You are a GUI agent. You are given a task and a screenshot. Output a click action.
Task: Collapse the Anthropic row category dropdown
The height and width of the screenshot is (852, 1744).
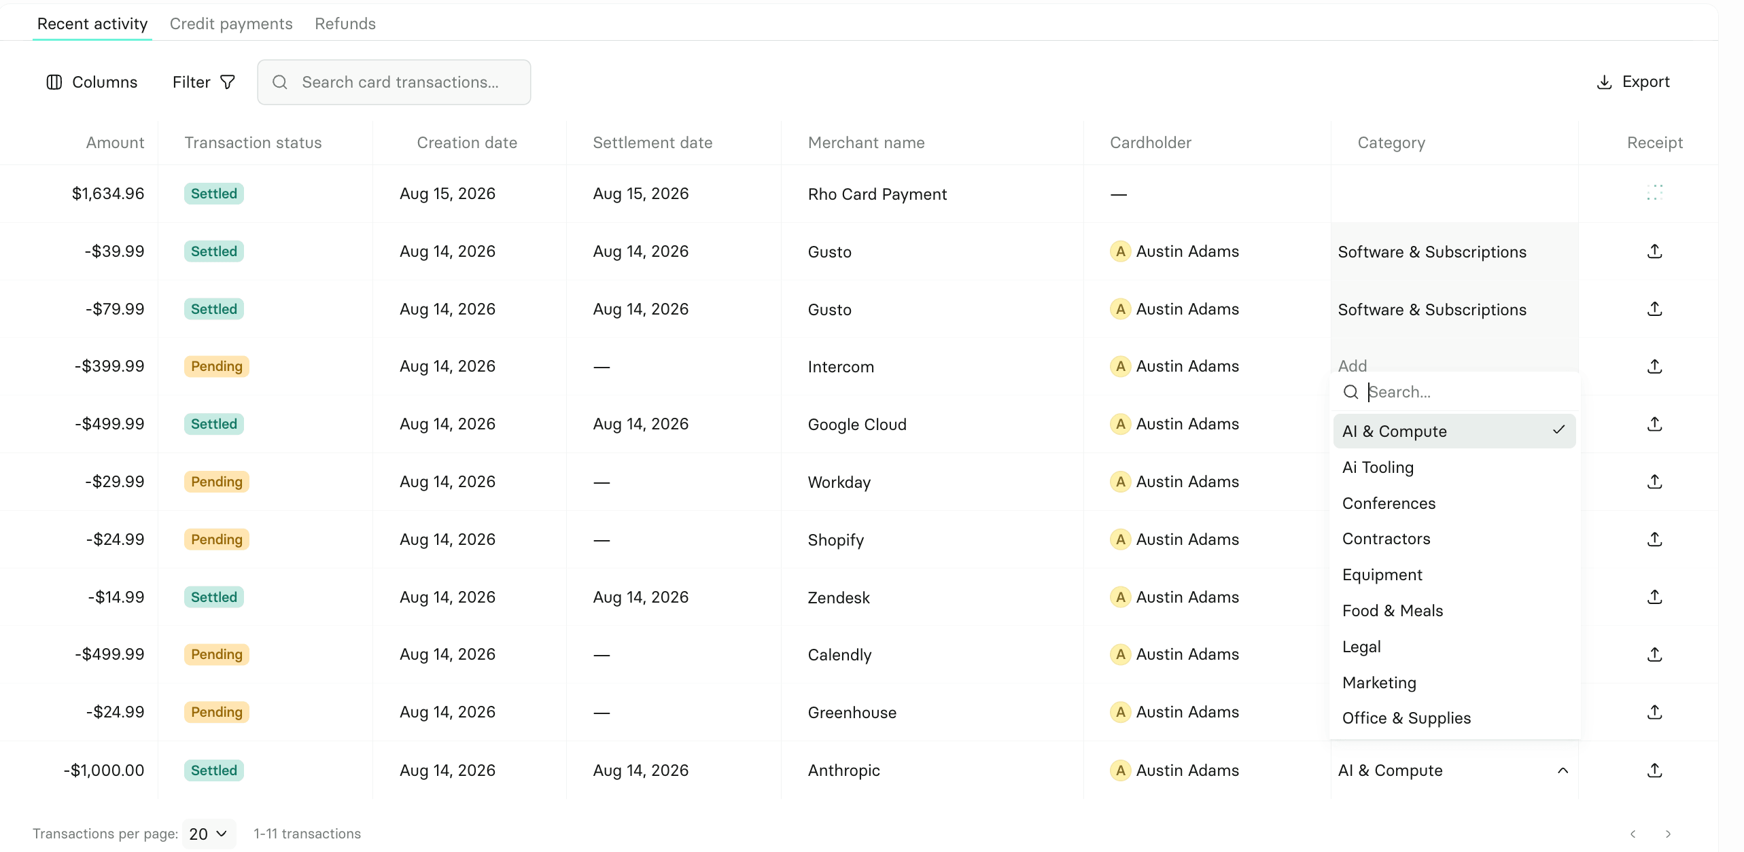point(1563,770)
